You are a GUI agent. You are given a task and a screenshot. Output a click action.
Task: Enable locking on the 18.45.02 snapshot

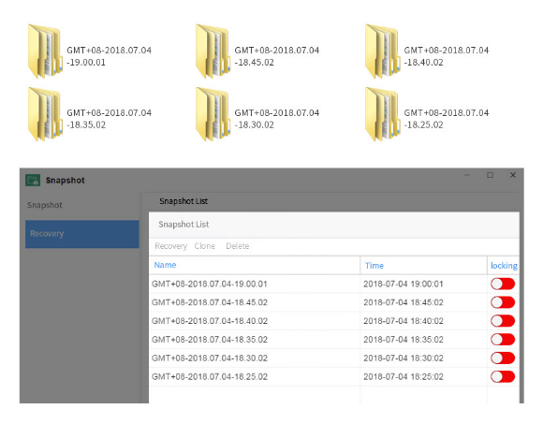pos(503,302)
